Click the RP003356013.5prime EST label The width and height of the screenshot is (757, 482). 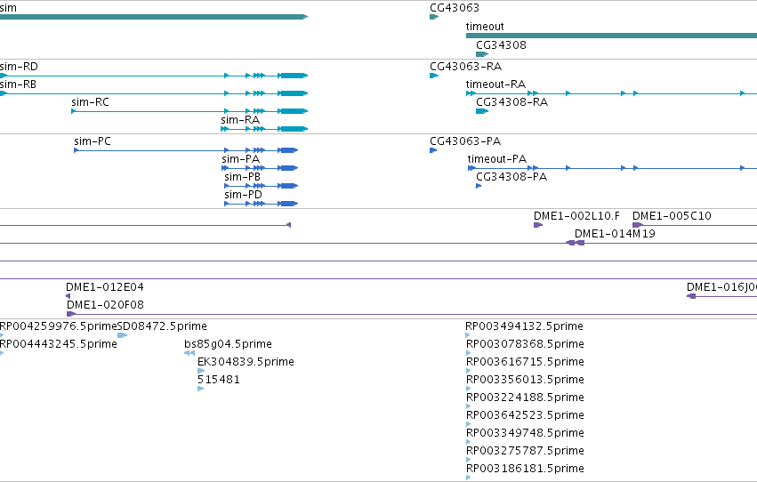point(525,381)
